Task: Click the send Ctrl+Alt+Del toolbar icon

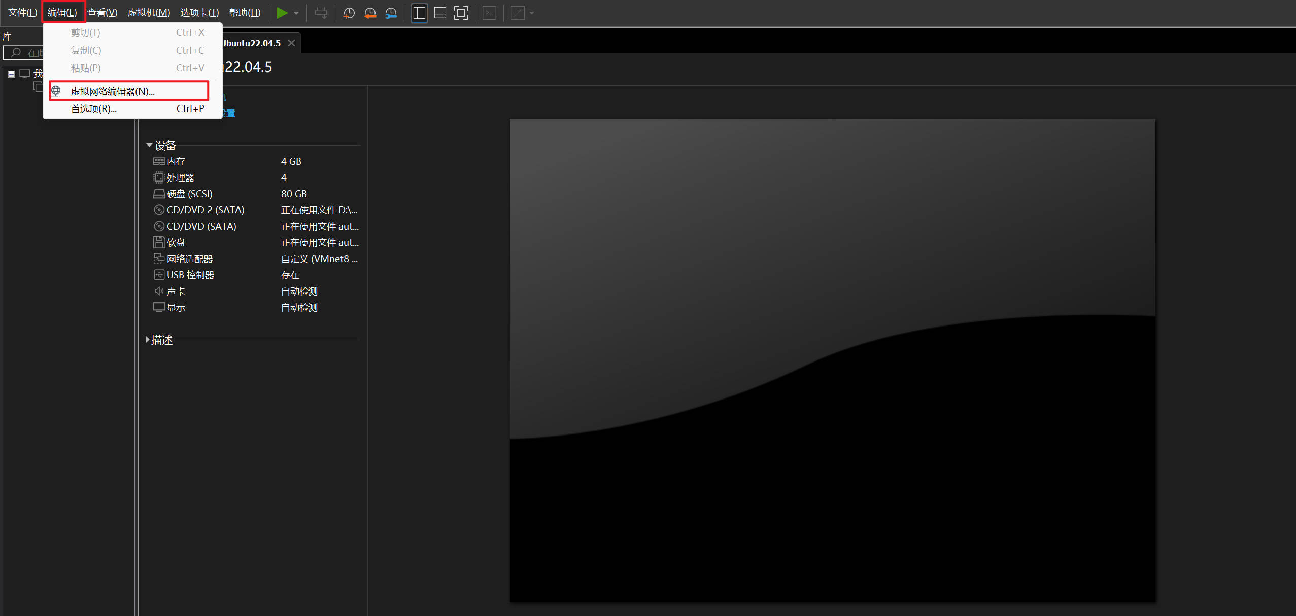Action: tap(321, 13)
